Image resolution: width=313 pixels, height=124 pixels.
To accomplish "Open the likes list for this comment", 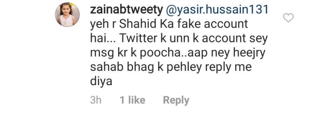I will (132, 100).
